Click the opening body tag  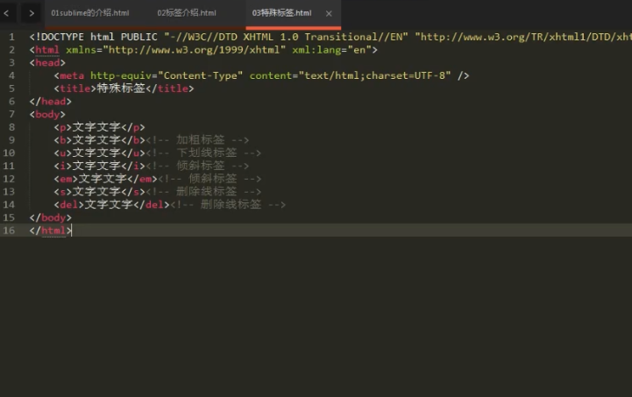click(x=47, y=115)
